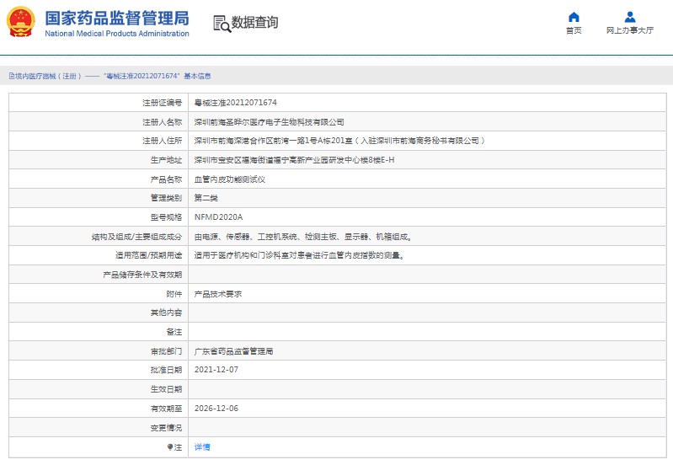
Task: Select management category 第二类
Action: [206, 198]
